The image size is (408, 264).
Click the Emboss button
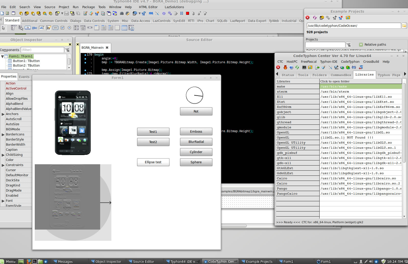tap(196, 132)
